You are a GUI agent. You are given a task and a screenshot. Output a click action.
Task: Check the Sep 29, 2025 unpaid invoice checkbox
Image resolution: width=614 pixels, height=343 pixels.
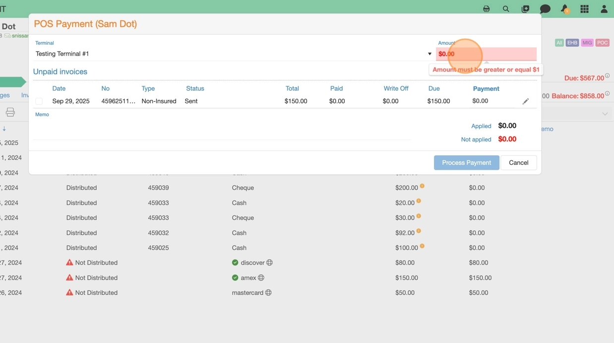click(39, 101)
